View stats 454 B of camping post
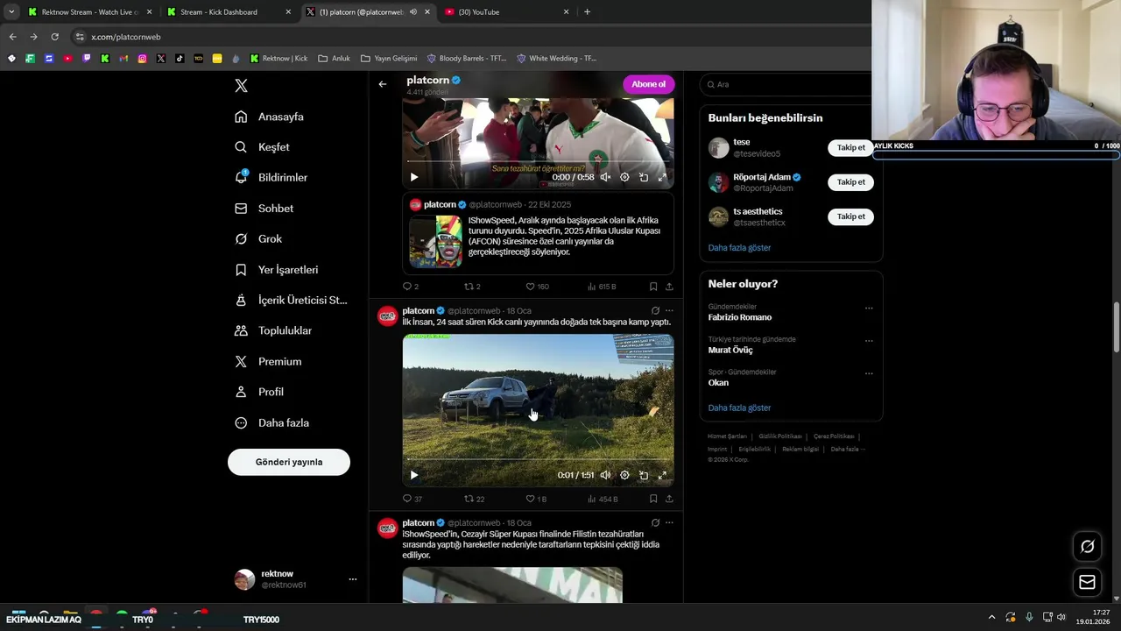 coord(603,499)
